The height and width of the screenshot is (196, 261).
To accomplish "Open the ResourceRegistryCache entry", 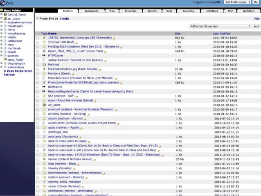I will (x=90, y=91).
